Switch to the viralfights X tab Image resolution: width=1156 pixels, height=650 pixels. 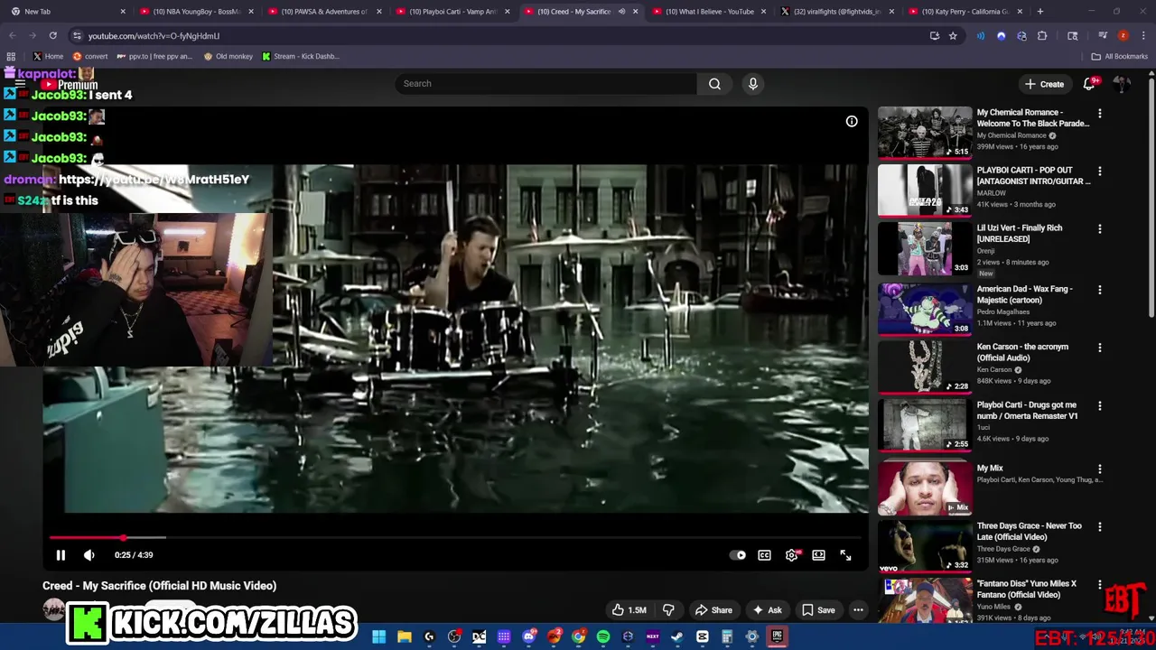coord(837,12)
